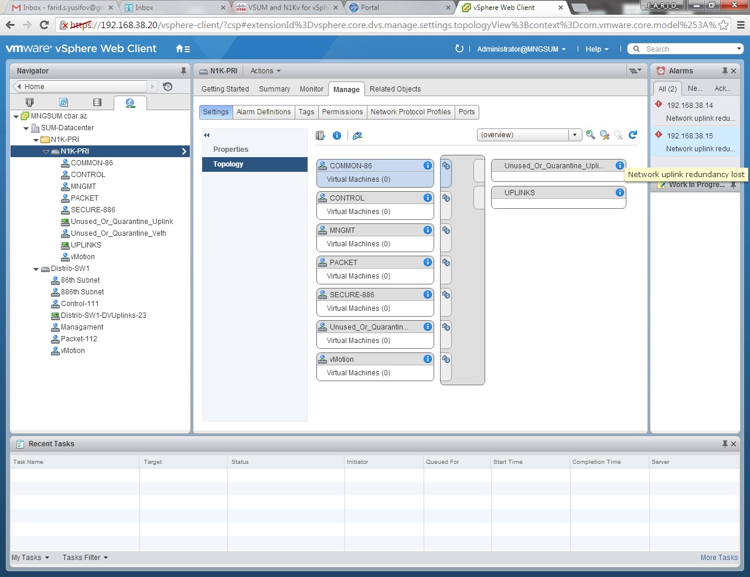Screen dimensions: 750x577
Task: Click the migrate networking toolbar icon
Action: click(357, 135)
